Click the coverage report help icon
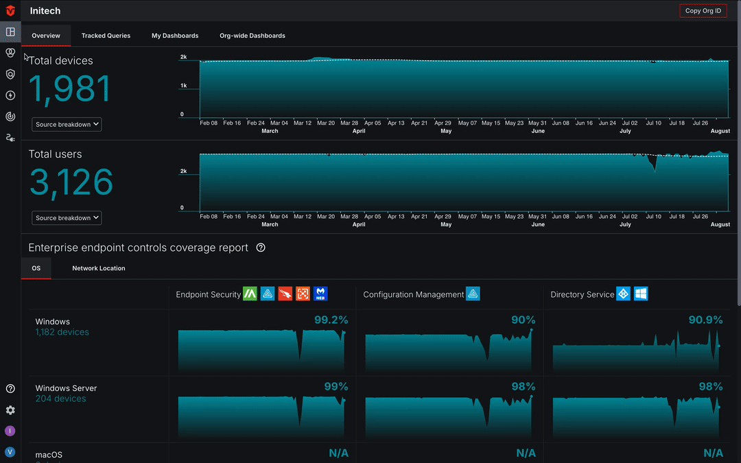This screenshot has width=741, height=463. [x=261, y=248]
